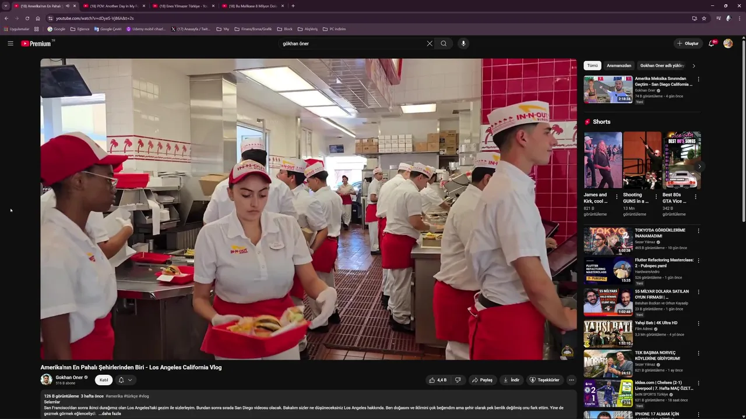Switch to Bu Malikane 8 Milyon browser tab
Image resolution: width=746 pixels, height=419 pixels.
pyautogui.click(x=252, y=6)
